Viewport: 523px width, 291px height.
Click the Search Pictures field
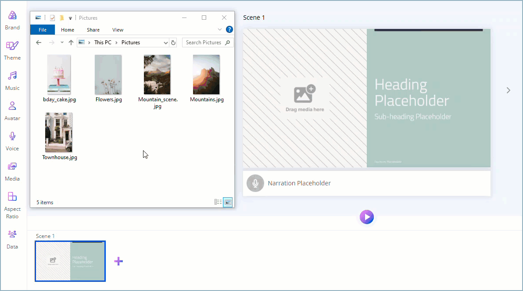click(204, 43)
